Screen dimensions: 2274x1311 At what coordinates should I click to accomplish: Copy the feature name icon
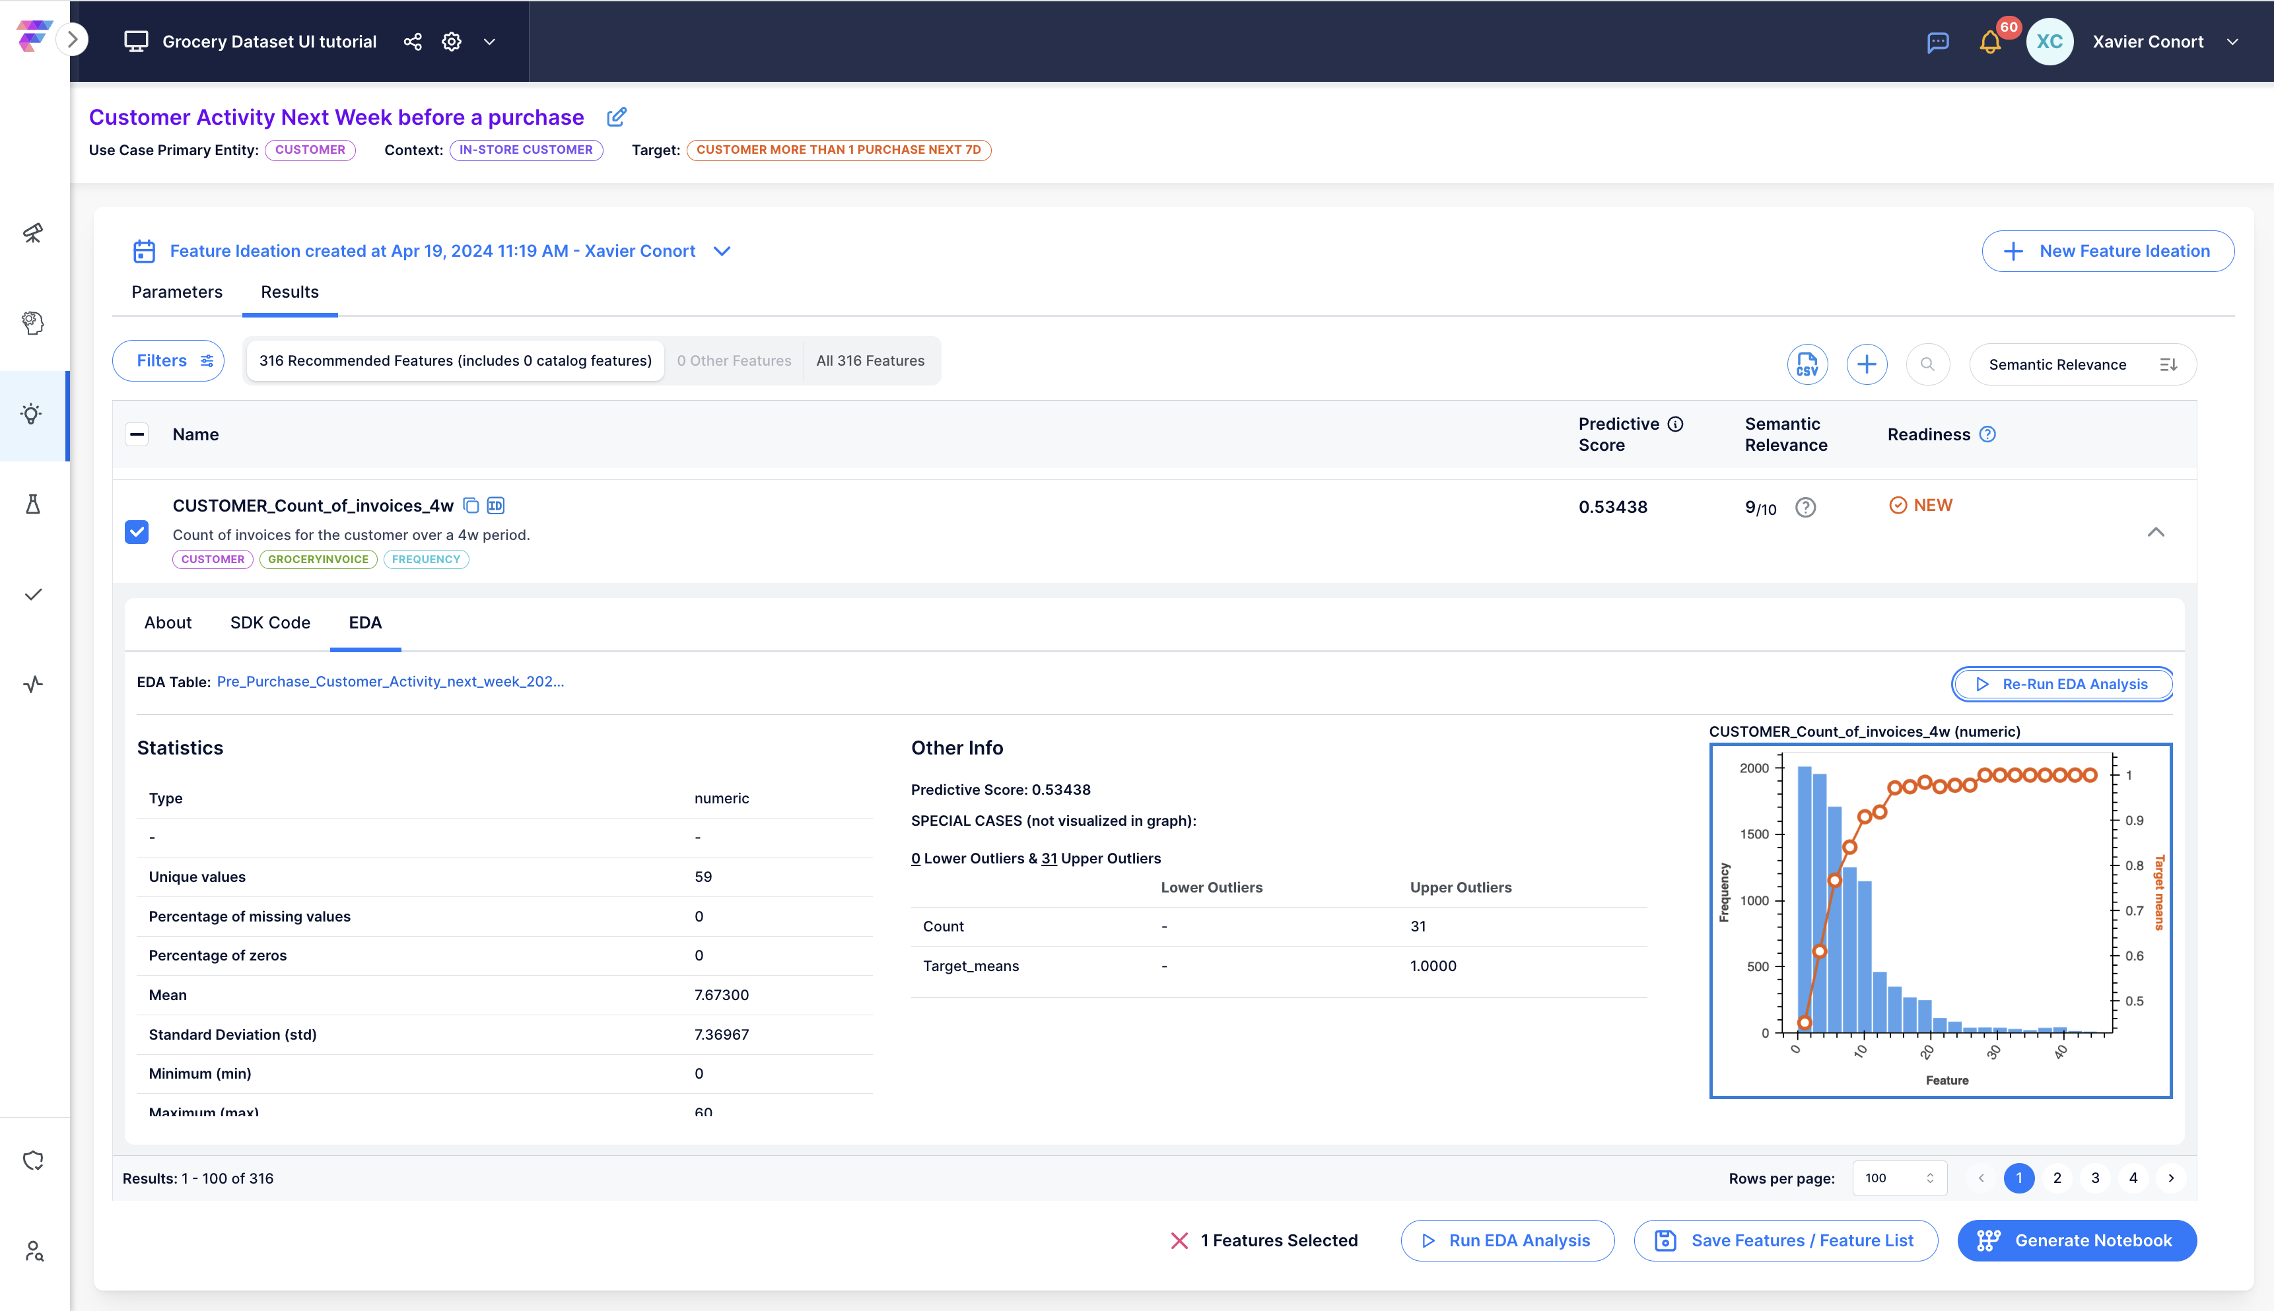coord(471,505)
